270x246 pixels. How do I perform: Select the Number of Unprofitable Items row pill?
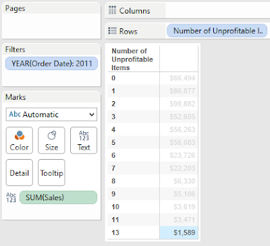click(217, 31)
